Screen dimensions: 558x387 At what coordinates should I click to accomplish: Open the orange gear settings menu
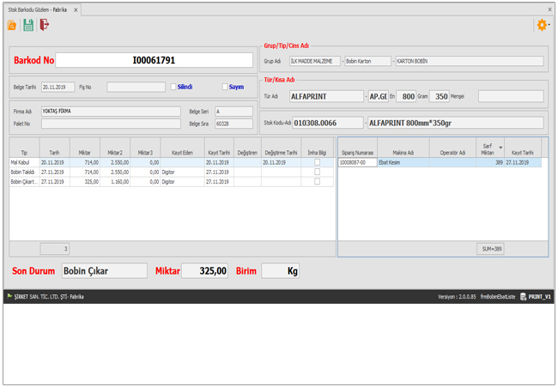[541, 26]
